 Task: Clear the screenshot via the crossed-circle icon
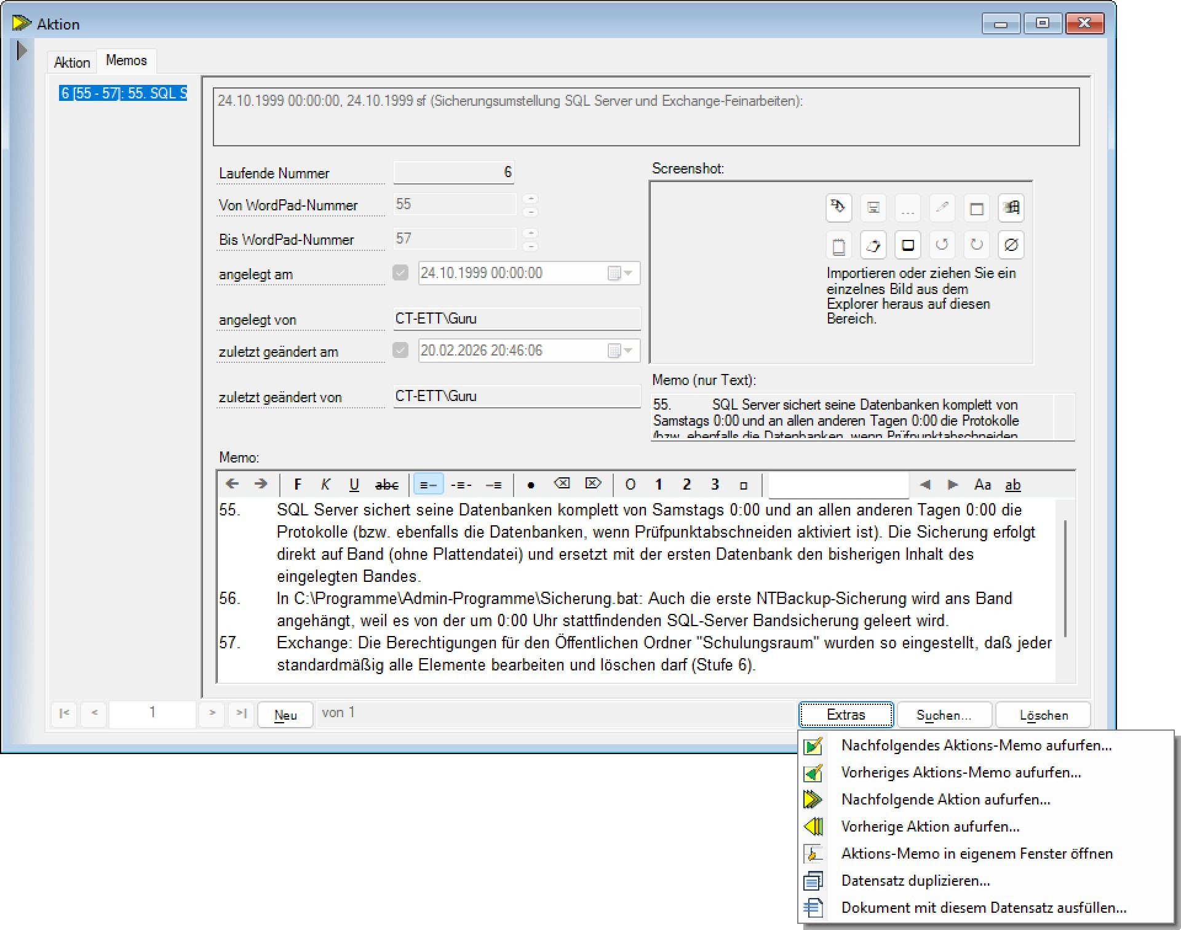coord(1012,244)
